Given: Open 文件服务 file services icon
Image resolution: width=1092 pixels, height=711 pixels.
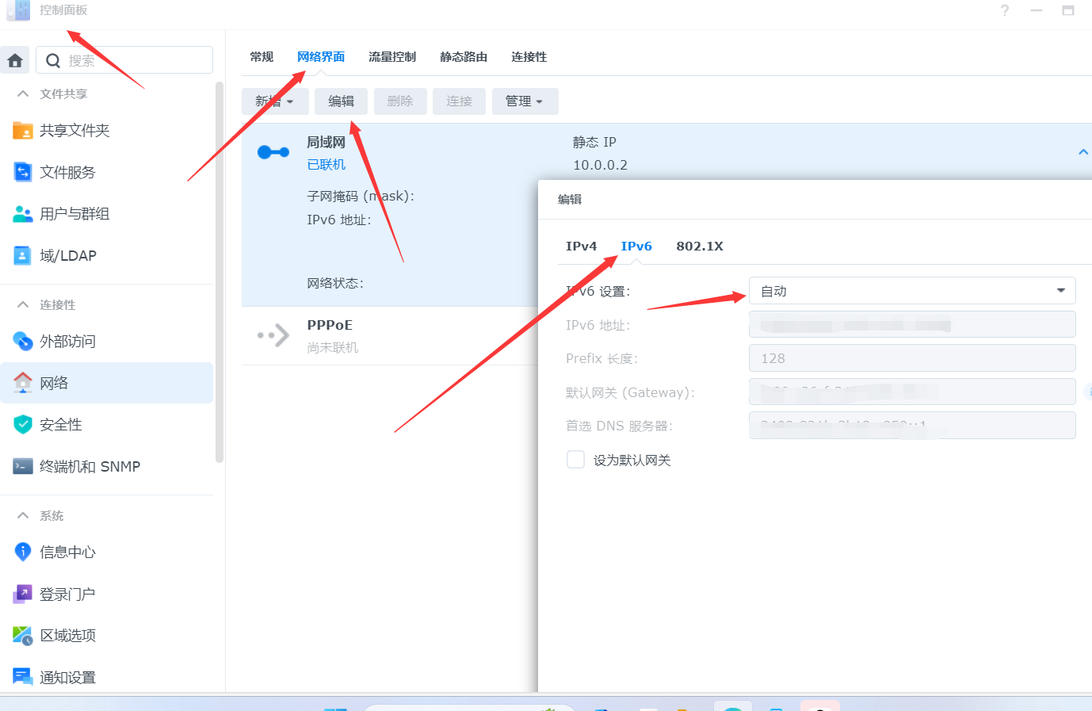Looking at the screenshot, I should (23, 172).
